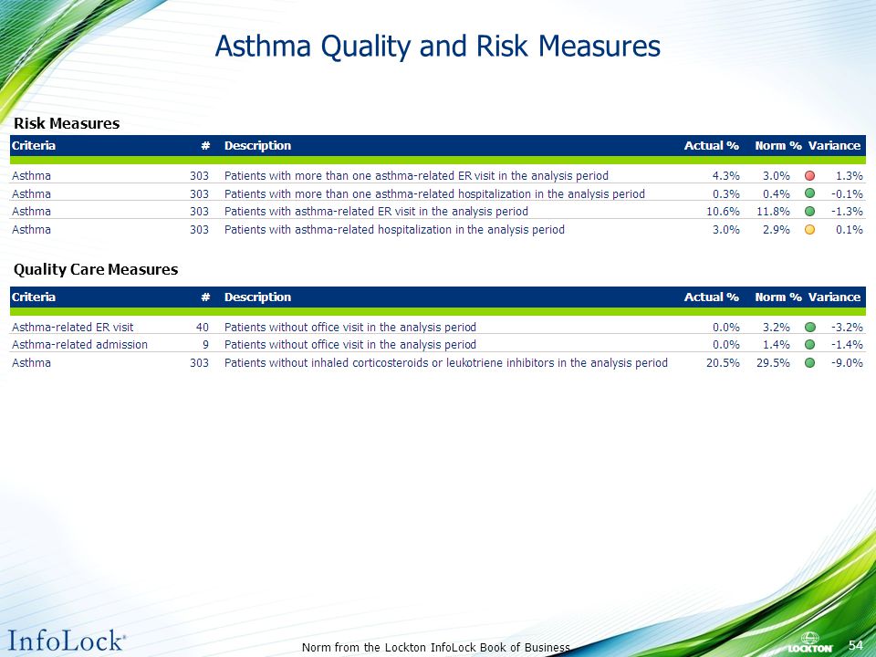This screenshot has width=876, height=657.
Task: Click the green status dot beside -1.4% variance
Action: (809, 345)
